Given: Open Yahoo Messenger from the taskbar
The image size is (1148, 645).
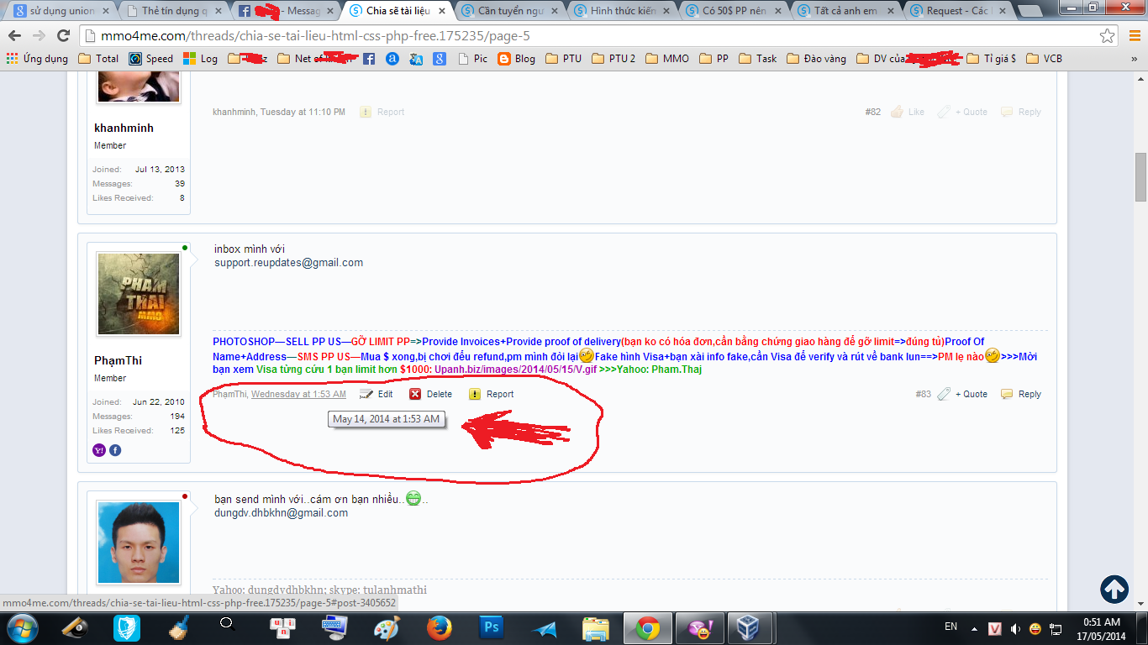Looking at the screenshot, I should 699,627.
